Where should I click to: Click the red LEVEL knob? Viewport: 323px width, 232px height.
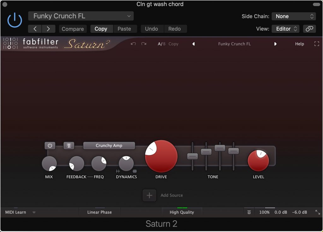coord(258,161)
